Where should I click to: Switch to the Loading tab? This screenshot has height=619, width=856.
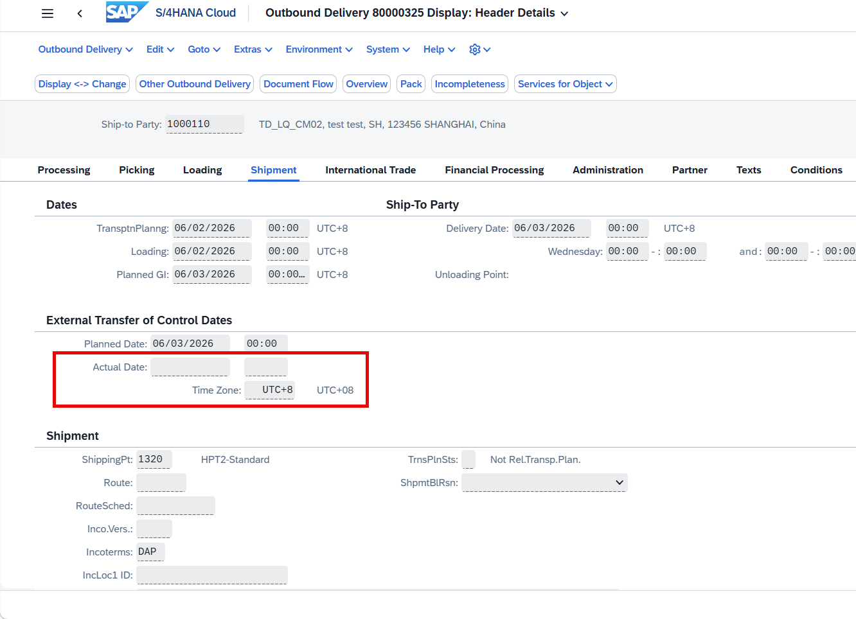point(202,170)
